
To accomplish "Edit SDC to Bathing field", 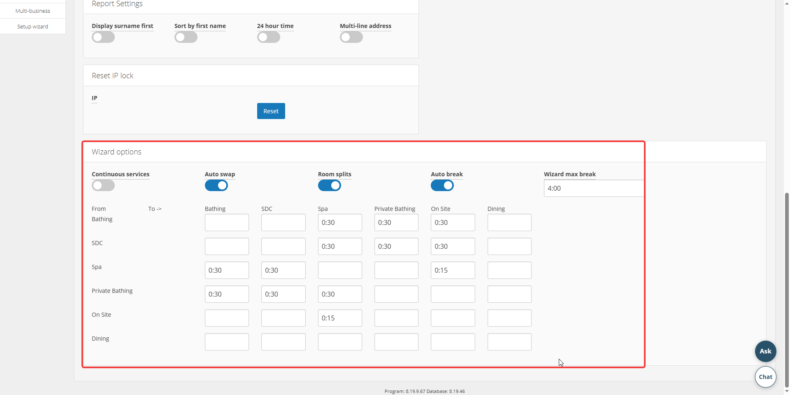I will tap(227, 246).
